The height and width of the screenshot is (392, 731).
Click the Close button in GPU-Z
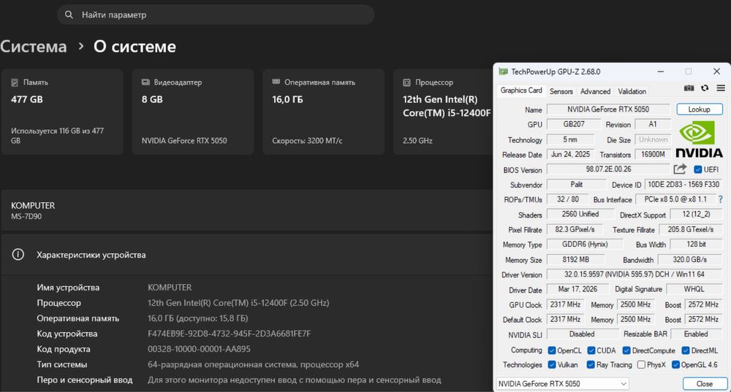[x=704, y=383]
